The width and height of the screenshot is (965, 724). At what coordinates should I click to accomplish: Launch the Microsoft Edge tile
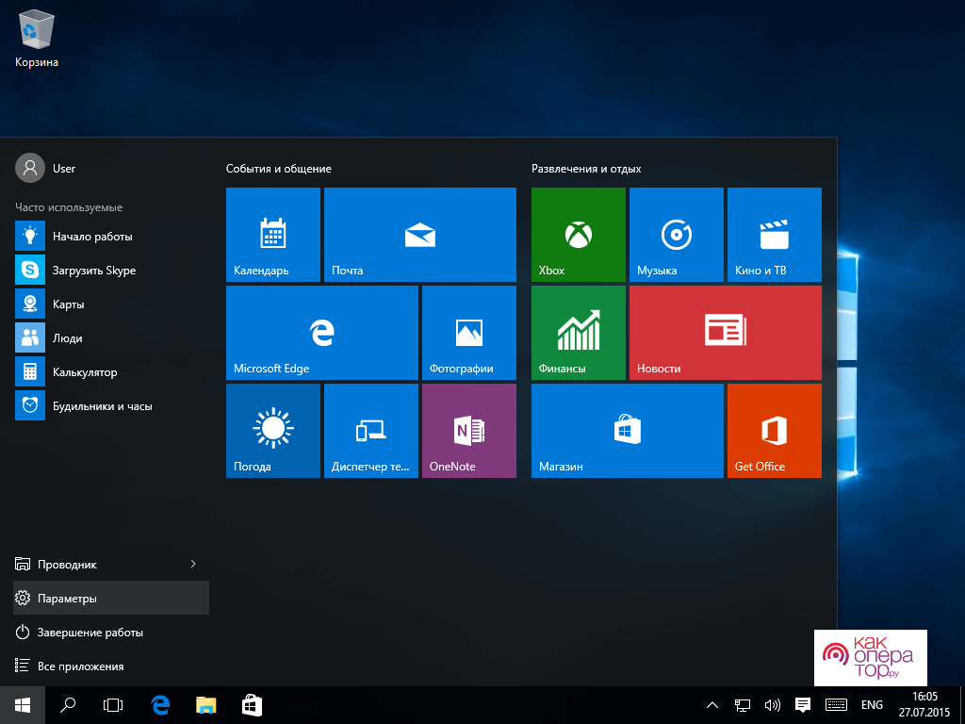pyautogui.click(x=321, y=332)
